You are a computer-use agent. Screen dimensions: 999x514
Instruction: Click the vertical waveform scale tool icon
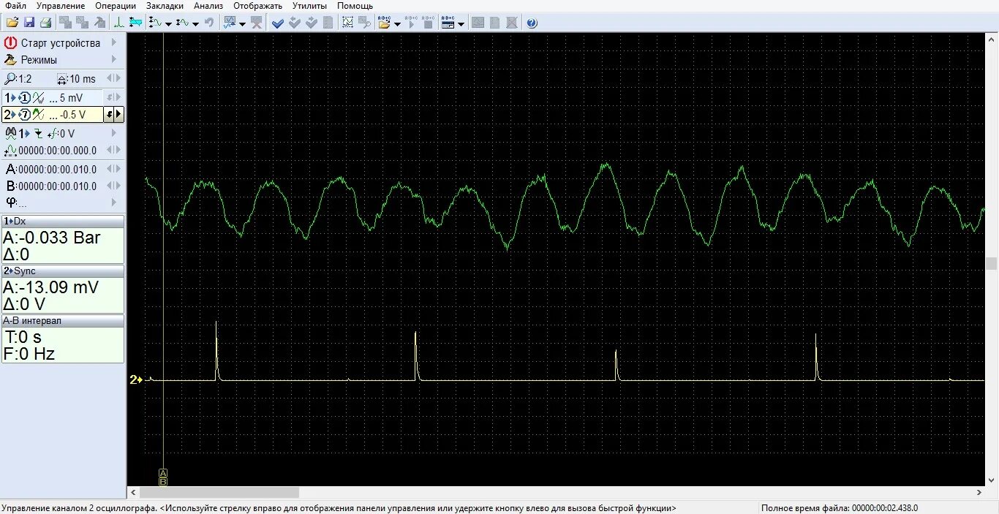click(x=155, y=23)
